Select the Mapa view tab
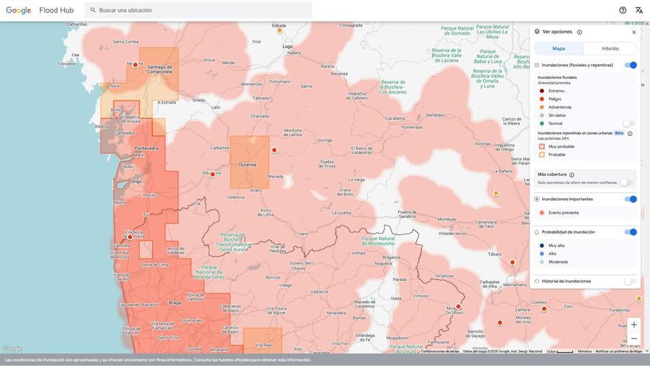 558,49
